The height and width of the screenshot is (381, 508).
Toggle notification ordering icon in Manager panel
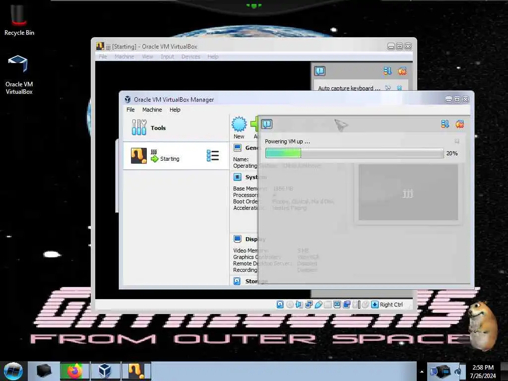coord(445,124)
